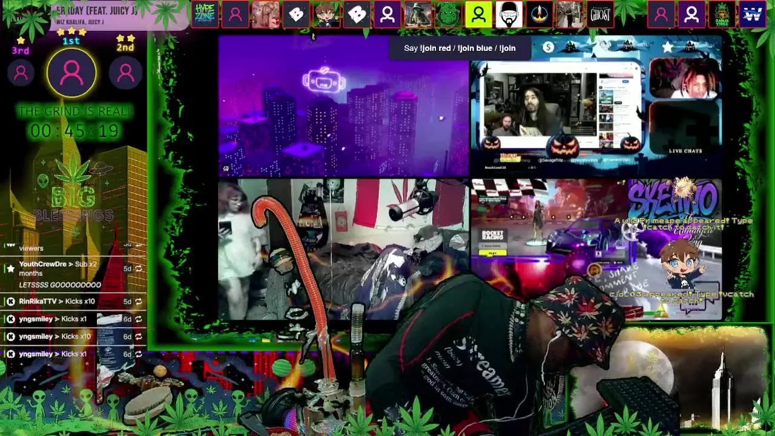Click the 'BIG BLESSINGS' logo text

coord(74,205)
